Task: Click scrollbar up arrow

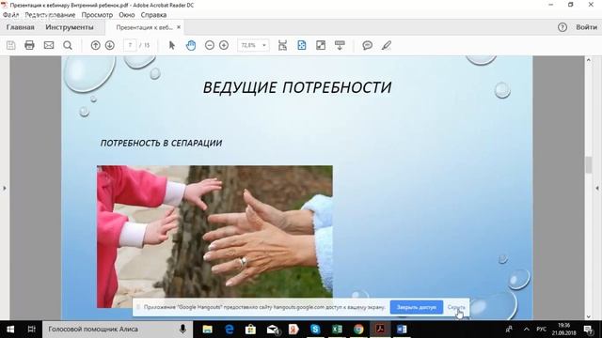Action: (x=589, y=60)
